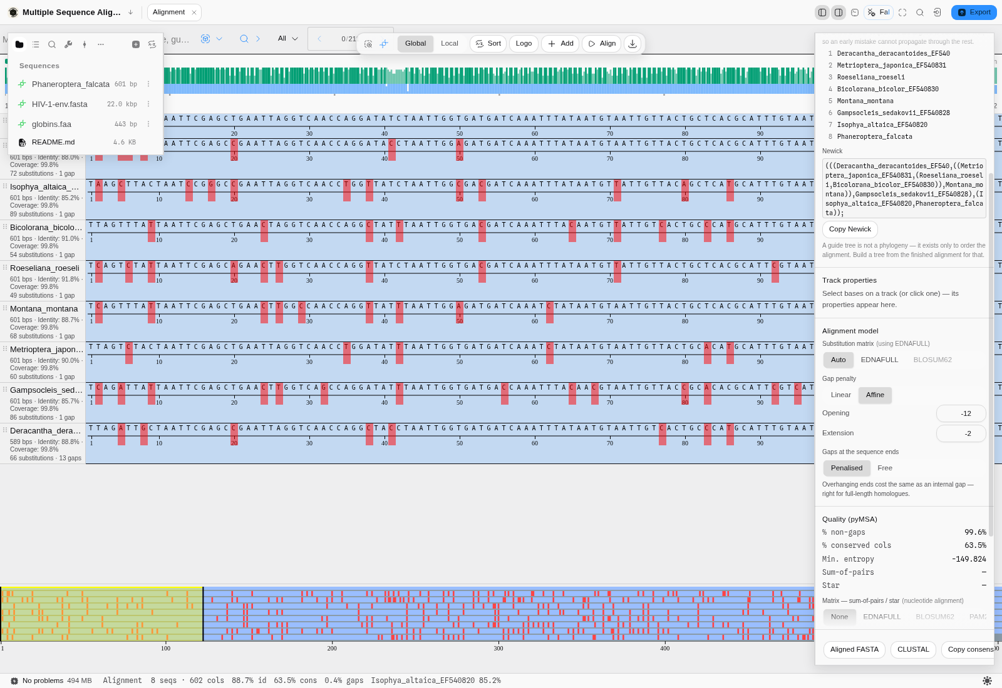
Task: Set sequence end gaps to Free
Action: [885, 468]
